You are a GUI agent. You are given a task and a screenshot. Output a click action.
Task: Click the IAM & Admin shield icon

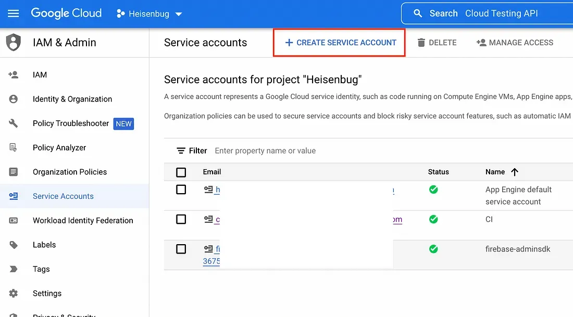14,42
